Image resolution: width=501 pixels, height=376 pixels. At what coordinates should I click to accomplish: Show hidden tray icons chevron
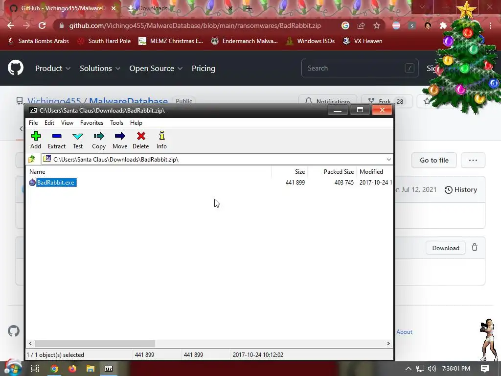pos(409,369)
